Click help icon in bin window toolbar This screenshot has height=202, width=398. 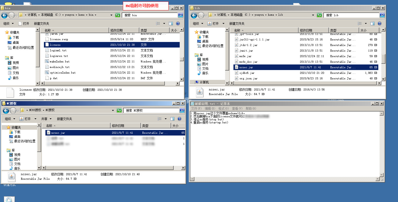pyautogui.click(x=178, y=24)
